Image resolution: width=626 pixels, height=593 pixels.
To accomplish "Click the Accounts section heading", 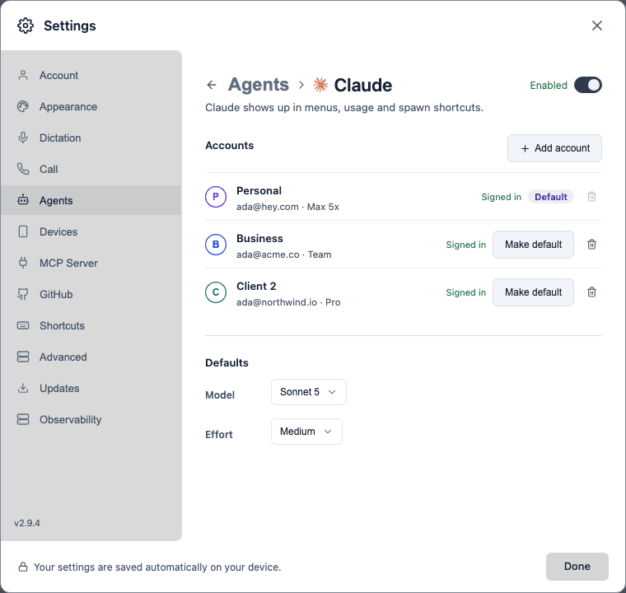I will (229, 145).
